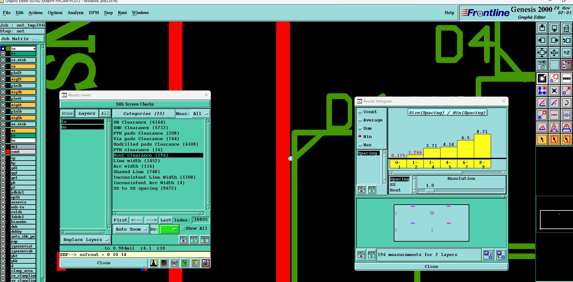The height and width of the screenshot is (282, 573).
Task: Click the First button in Results viewer
Action: click(120, 220)
